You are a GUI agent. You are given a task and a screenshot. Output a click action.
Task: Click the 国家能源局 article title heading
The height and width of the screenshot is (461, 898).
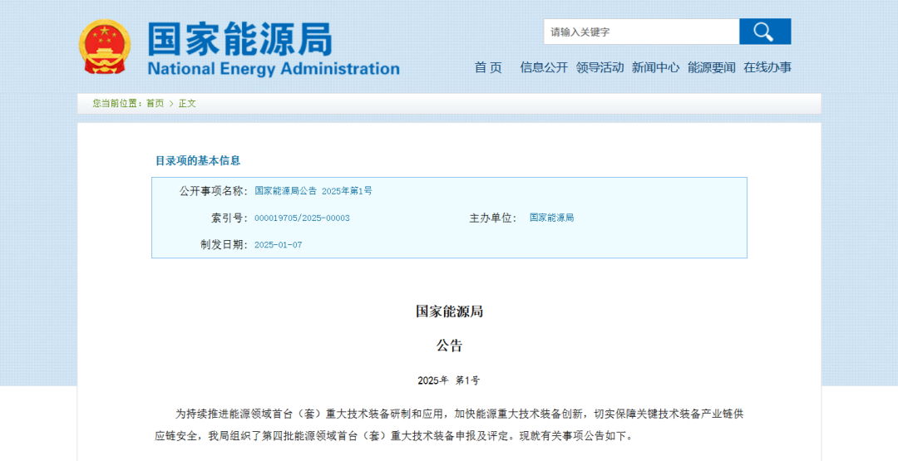point(450,311)
